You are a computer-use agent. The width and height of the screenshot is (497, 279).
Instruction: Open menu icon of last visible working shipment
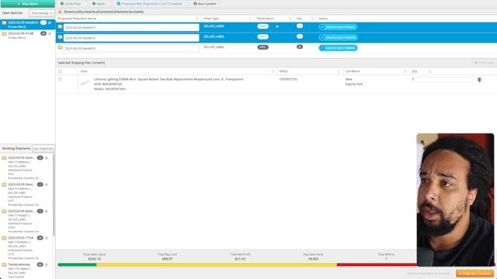click(x=47, y=264)
